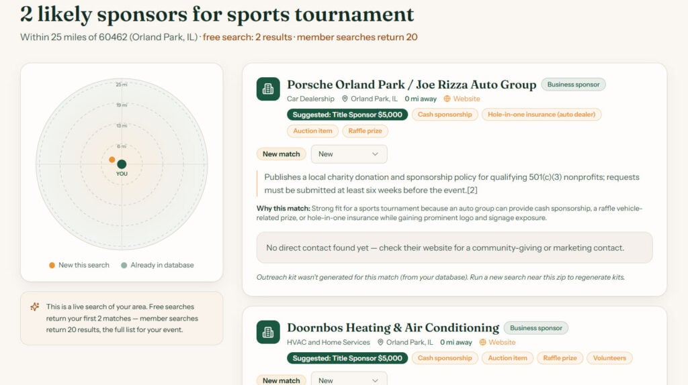The height and width of the screenshot is (385, 688).
Task: Click Doornbos's Raffle prize tag
Action: coord(560,358)
